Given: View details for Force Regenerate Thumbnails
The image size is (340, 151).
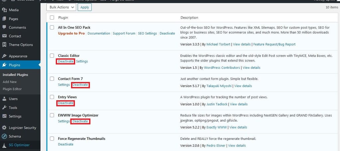Looking at the screenshot, I should 237,146.
